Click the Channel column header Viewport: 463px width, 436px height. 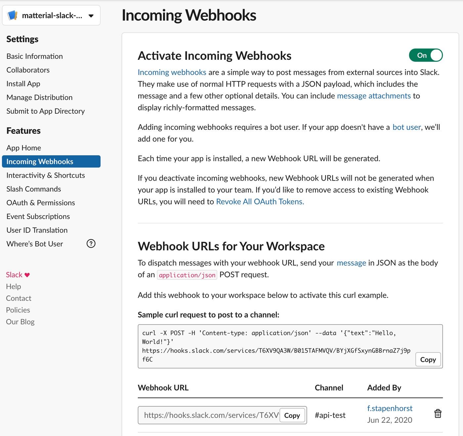click(x=329, y=387)
